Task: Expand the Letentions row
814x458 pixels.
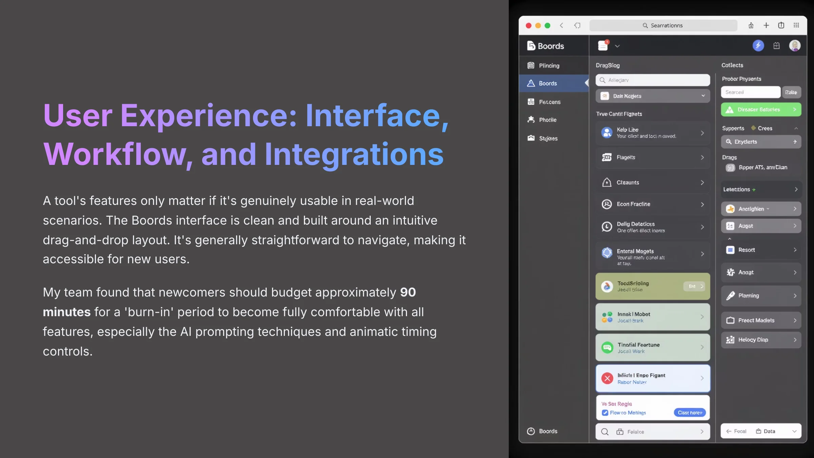Action: click(x=761, y=189)
